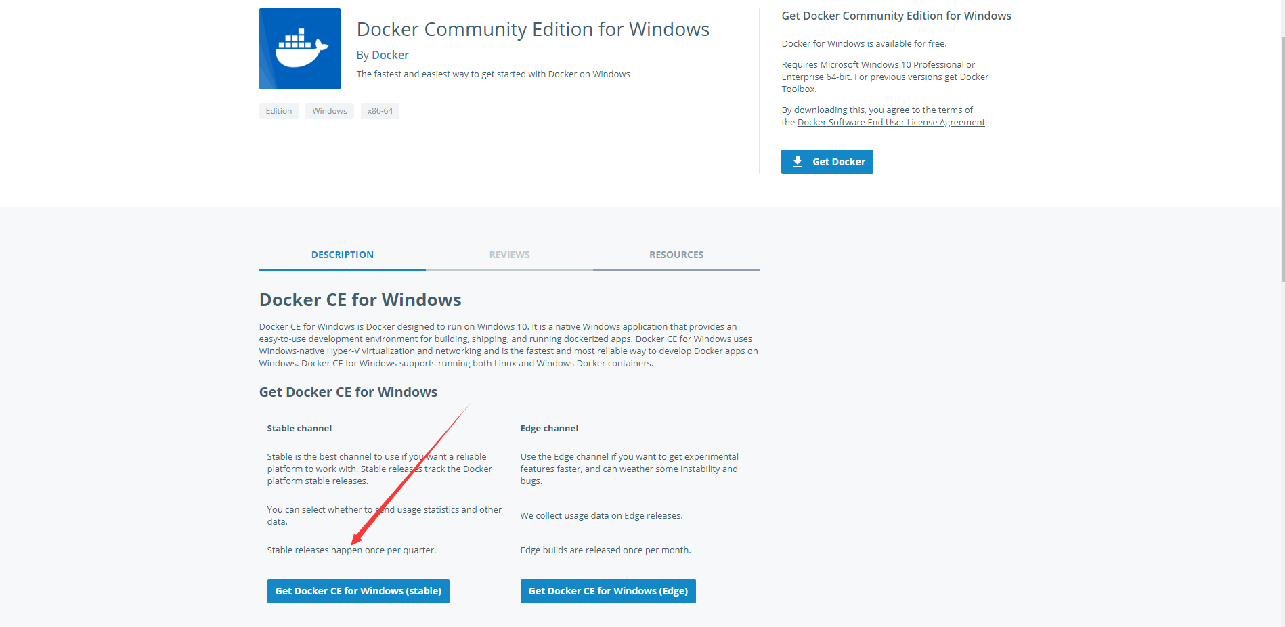This screenshot has height=627, width=1285.
Task: Open Docker Software End User License Agreement
Action: click(891, 123)
